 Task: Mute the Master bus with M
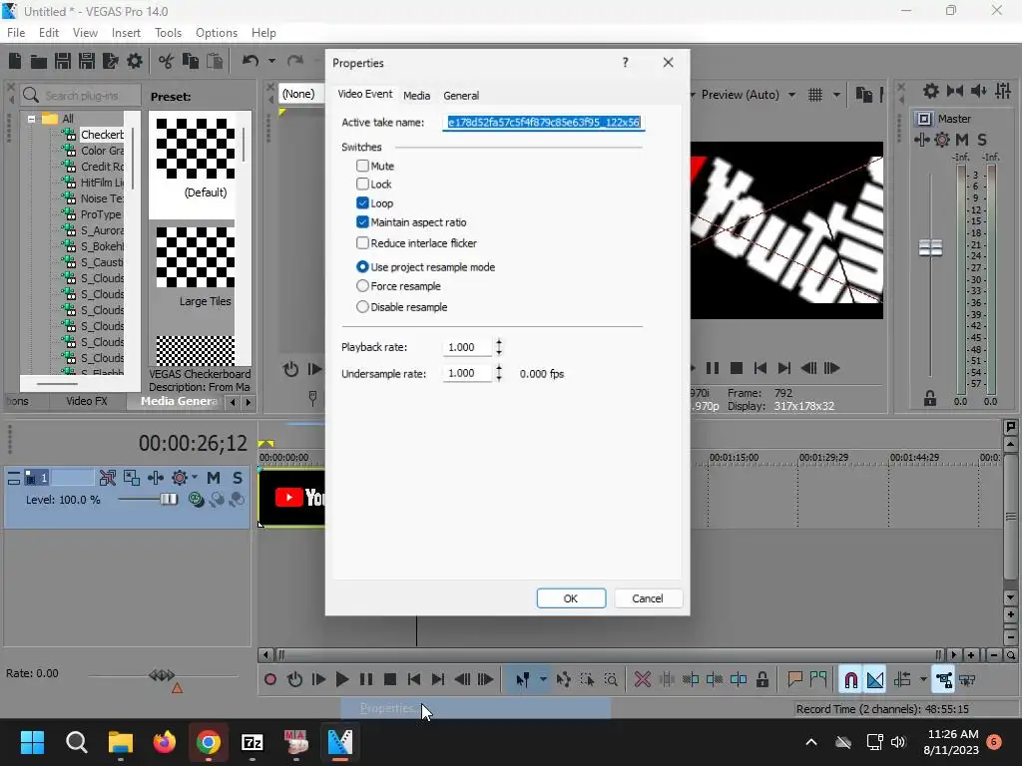[962, 140]
